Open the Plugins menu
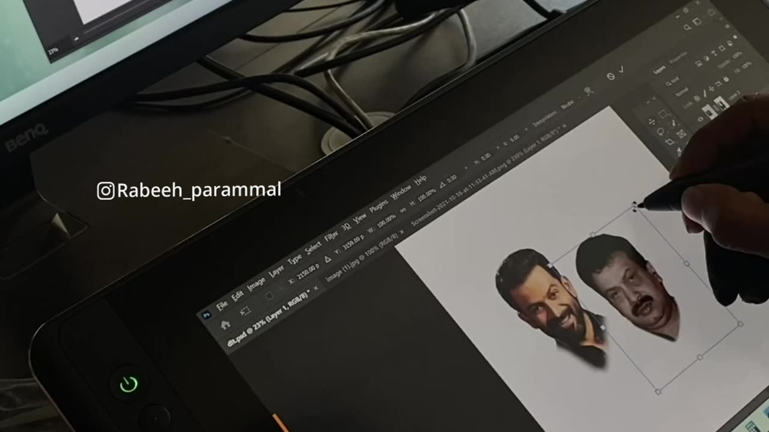 click(378, 206)
